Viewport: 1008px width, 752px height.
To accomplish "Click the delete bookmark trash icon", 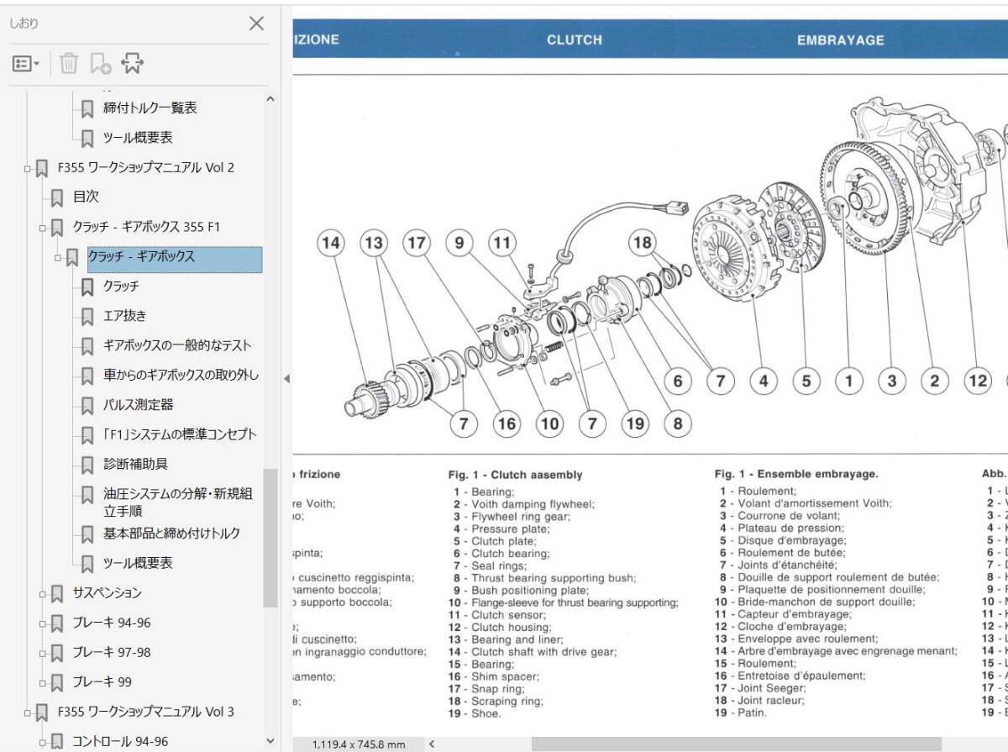I will [x=69, y=63].
